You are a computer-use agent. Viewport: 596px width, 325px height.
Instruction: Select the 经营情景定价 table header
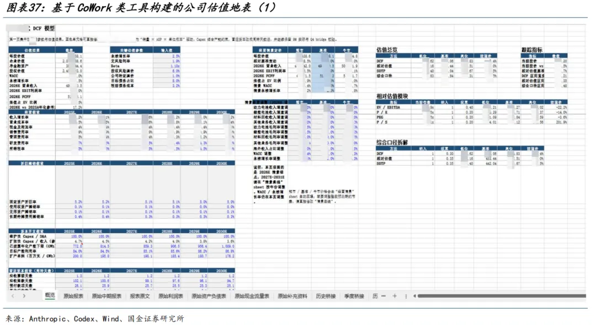(270, 50)
